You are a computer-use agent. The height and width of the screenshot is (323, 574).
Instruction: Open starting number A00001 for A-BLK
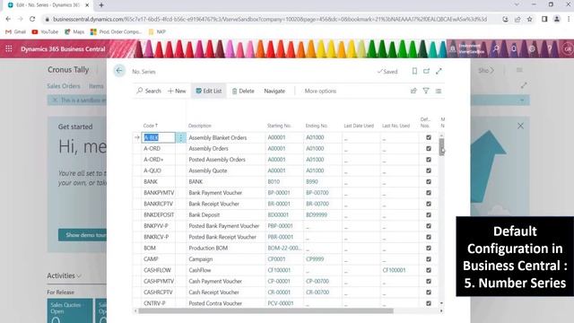point(276,137)
